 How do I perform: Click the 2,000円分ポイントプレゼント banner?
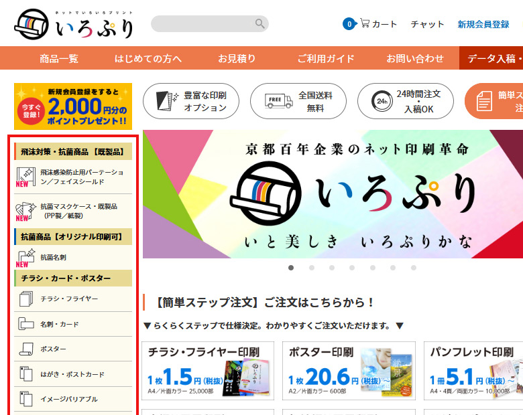coord(73,106)
